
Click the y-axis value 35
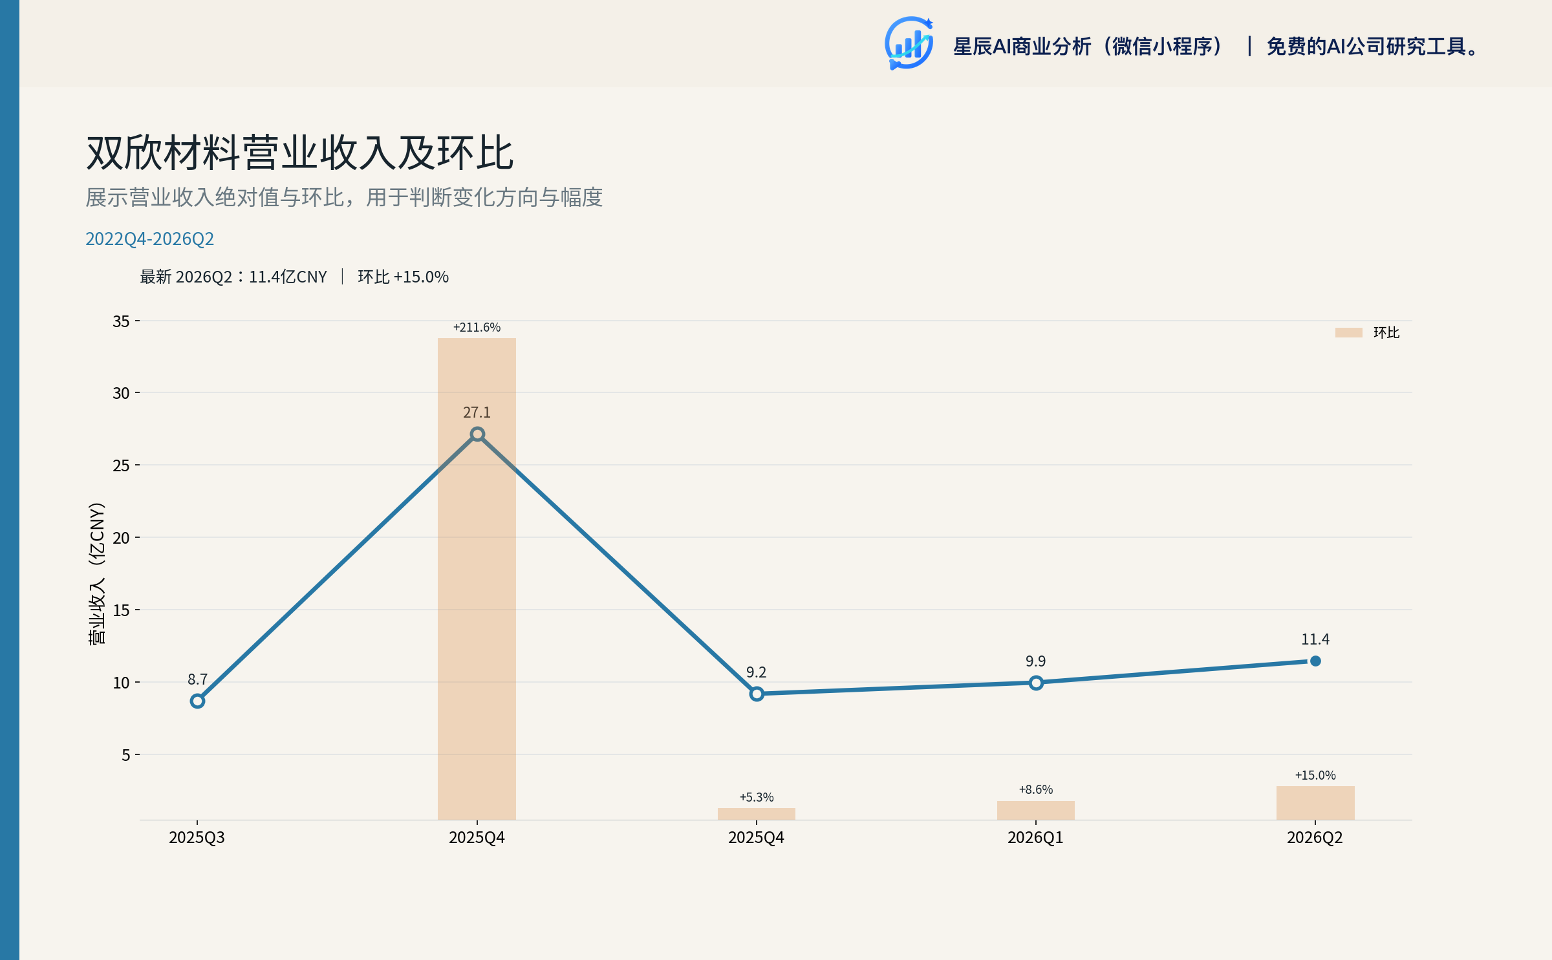tap(121, 321)
